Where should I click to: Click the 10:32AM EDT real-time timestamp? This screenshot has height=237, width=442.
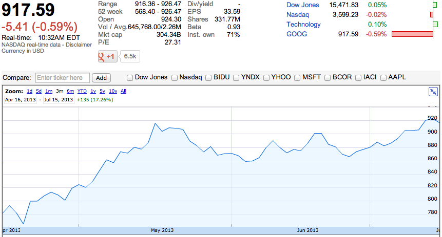point(59,38)
